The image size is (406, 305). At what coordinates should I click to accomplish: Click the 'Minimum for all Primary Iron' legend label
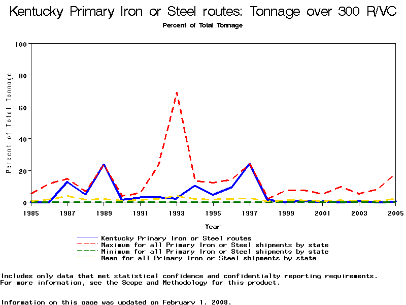[x=215, y=252]
